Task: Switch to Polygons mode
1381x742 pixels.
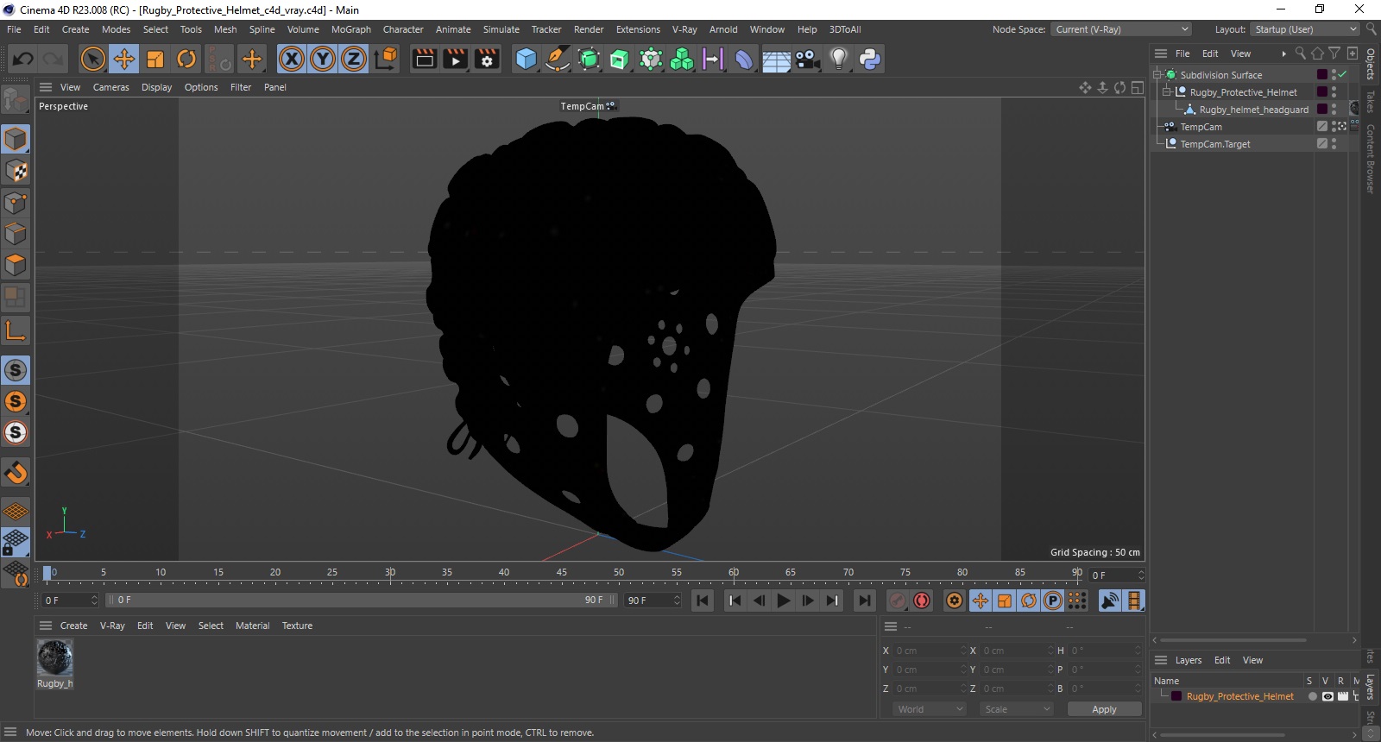Action: pos(16,265)
